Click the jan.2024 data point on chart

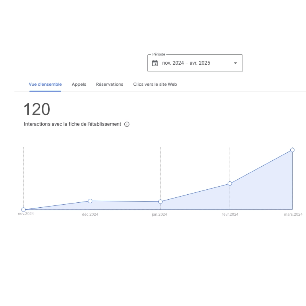coord(160,202)
